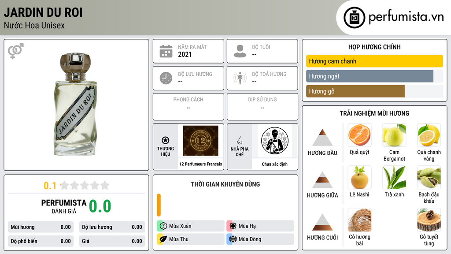451x254 pixels.
Task: Click the Perfumista đánh giá label
Action: pyautogui.click(x=64, y=206)
